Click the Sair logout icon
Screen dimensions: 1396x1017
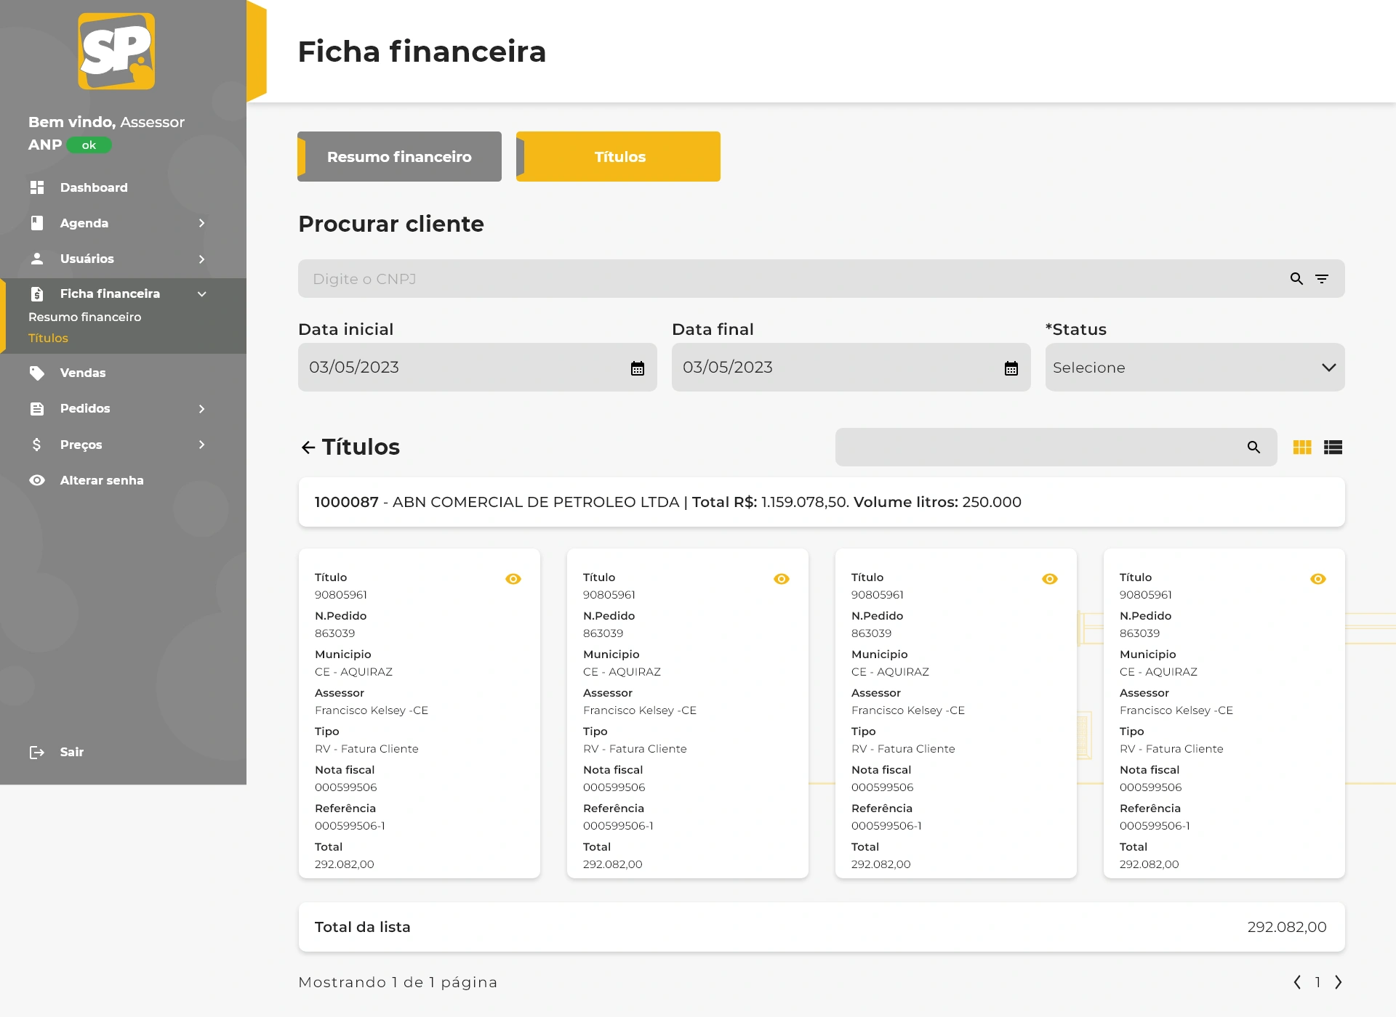[37, 753]
